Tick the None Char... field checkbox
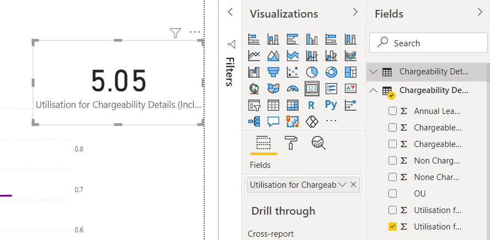This screenshot has width=490, height=240. point(392,177)
